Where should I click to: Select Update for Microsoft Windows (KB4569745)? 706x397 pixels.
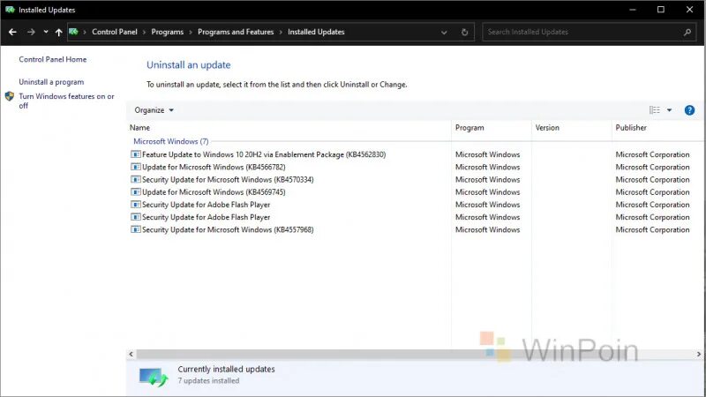click(x=214, y=192)
